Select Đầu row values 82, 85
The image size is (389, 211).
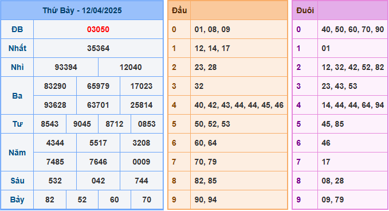click(206, 181)
